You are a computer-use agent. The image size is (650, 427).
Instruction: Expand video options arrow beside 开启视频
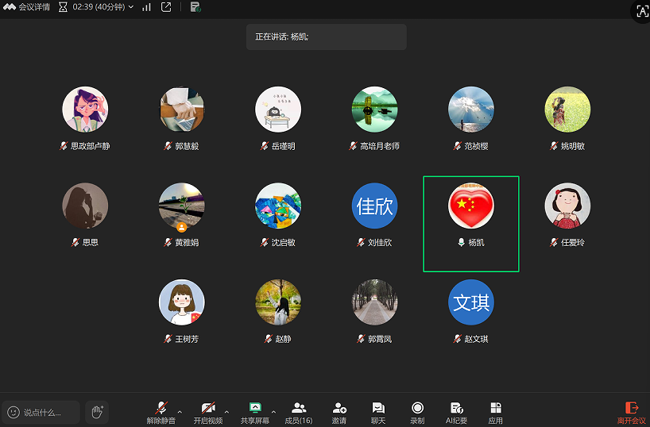click(x=226, y=412)
